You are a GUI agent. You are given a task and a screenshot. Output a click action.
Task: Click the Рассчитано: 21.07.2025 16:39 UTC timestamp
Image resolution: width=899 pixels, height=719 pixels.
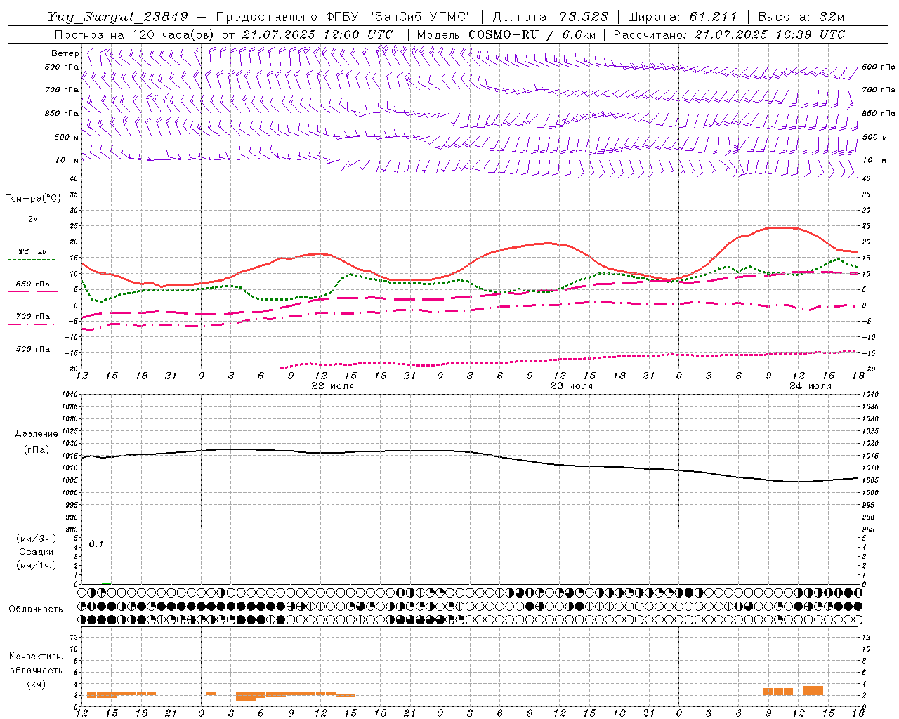[729, 34]
